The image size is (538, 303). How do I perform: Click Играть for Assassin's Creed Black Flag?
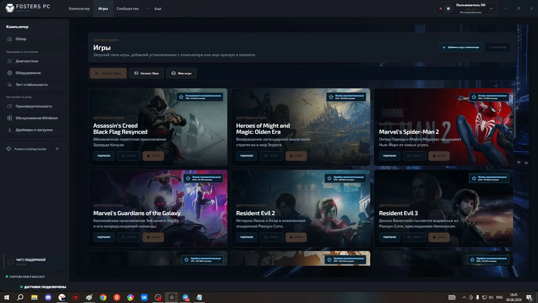point(153,156)
